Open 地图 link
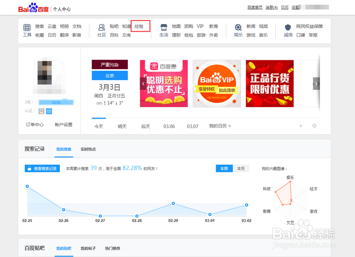 pos(176,26)
